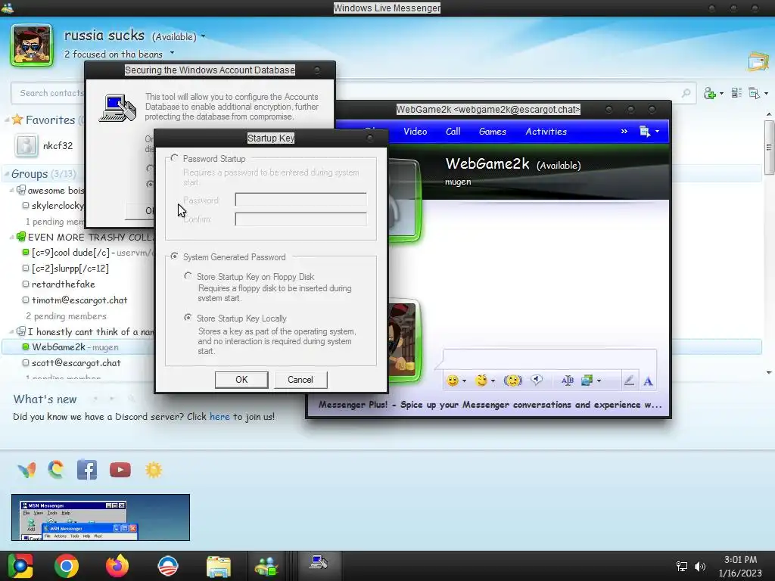Open the Video menu in chat window

click(416, 132)
